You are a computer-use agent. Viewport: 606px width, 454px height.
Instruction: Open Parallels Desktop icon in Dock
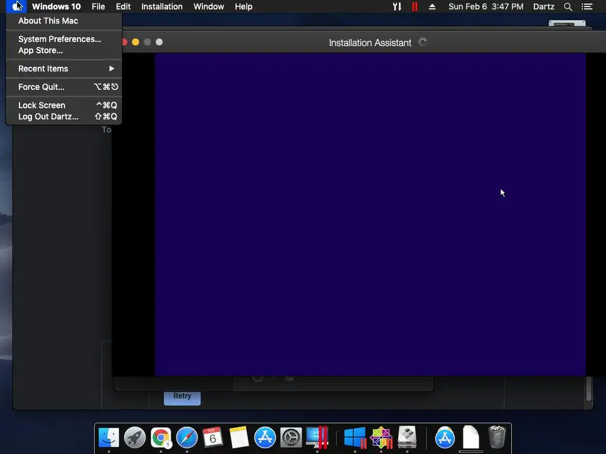[x=317, y=437]
